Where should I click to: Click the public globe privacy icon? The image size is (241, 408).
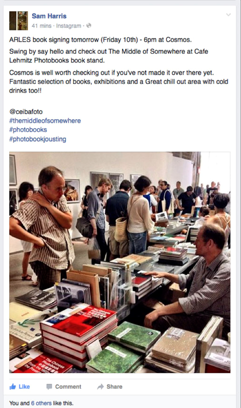pyautogui.click(x=89, y=26)
